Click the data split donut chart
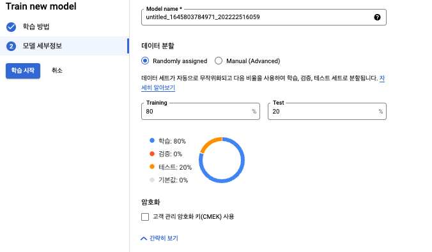The height and width of the screenshot is (252, 432). (x=222, y=160)
